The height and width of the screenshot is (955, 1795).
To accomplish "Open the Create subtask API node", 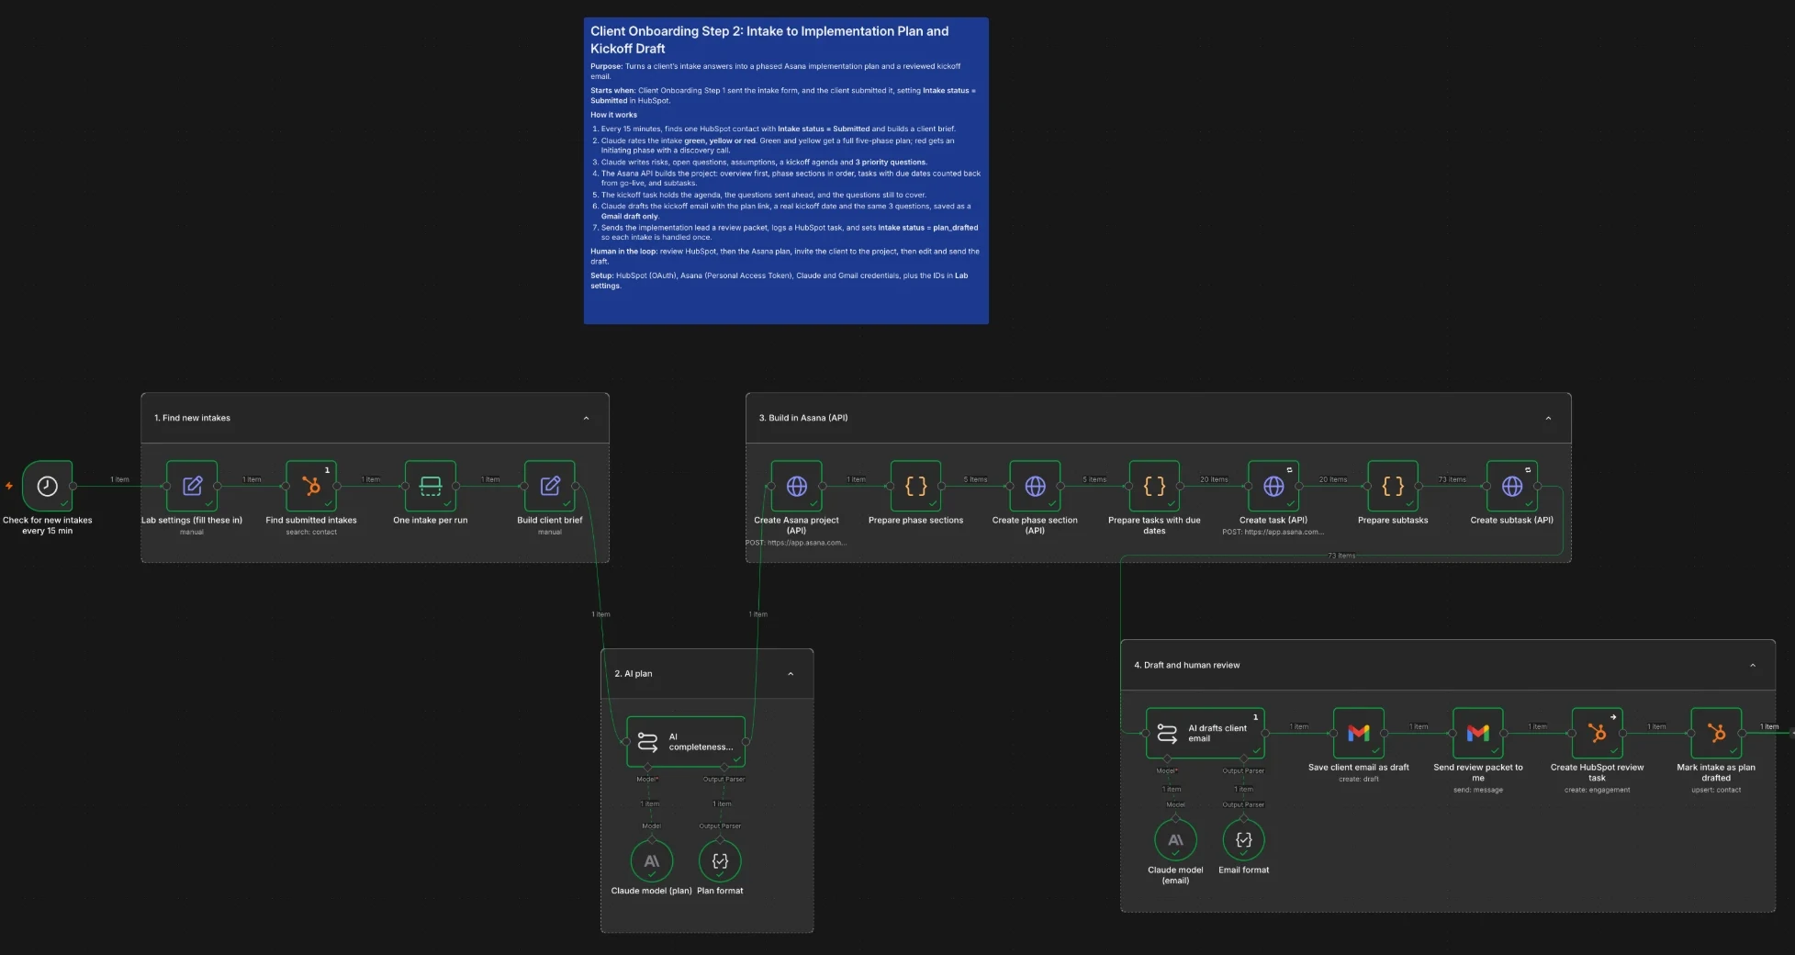I will point(1512,486).
